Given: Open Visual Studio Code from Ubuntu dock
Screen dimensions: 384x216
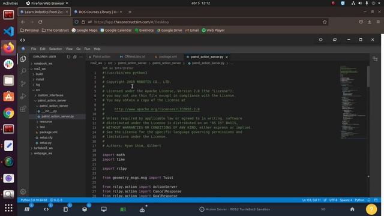Looking at the screenshot, I should pyautogui.click(x=8, y=31).
